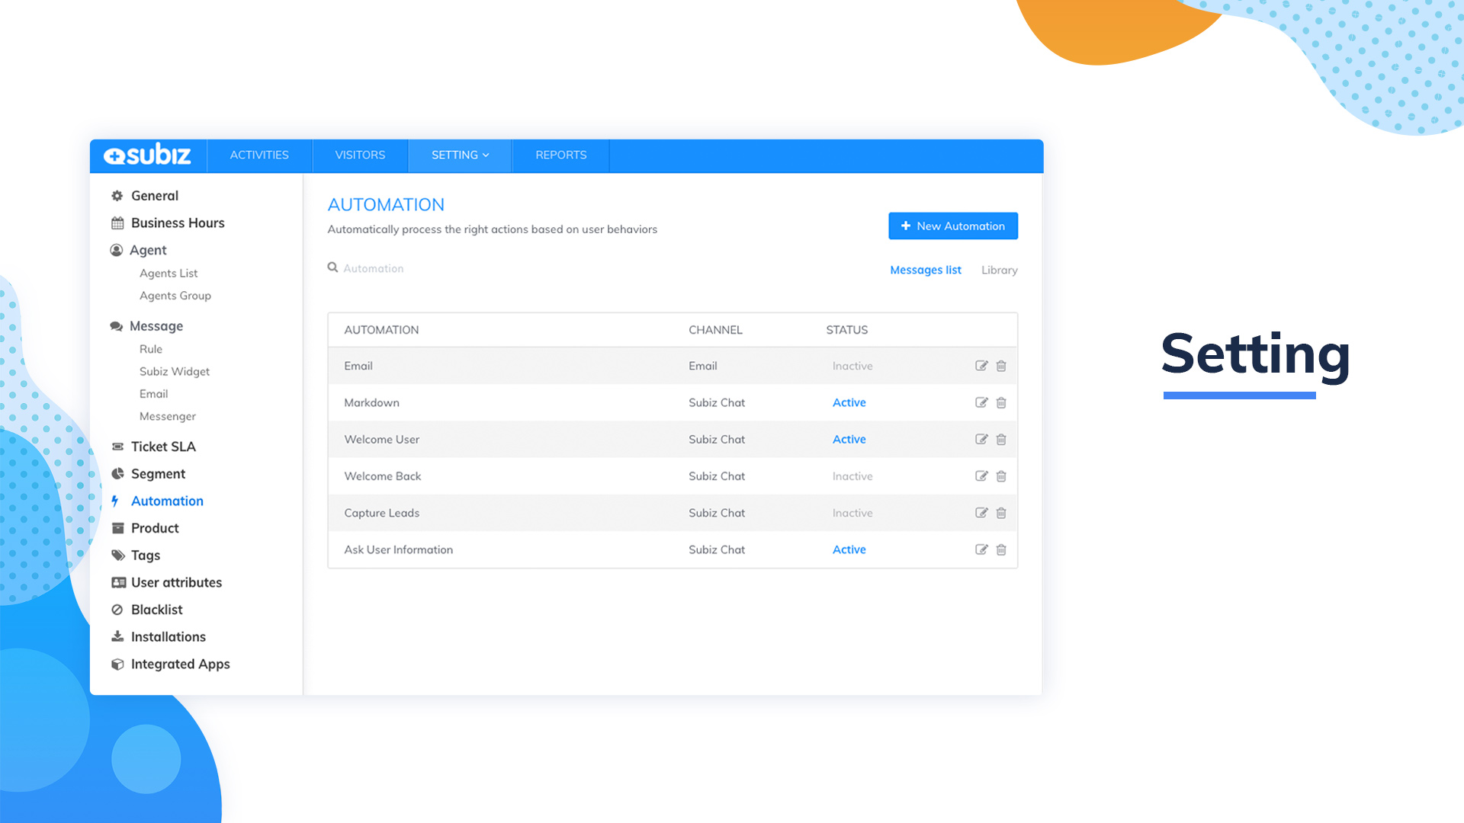
Task: Click the General gear icon in sidebar
Action: [x=117, y=196]
